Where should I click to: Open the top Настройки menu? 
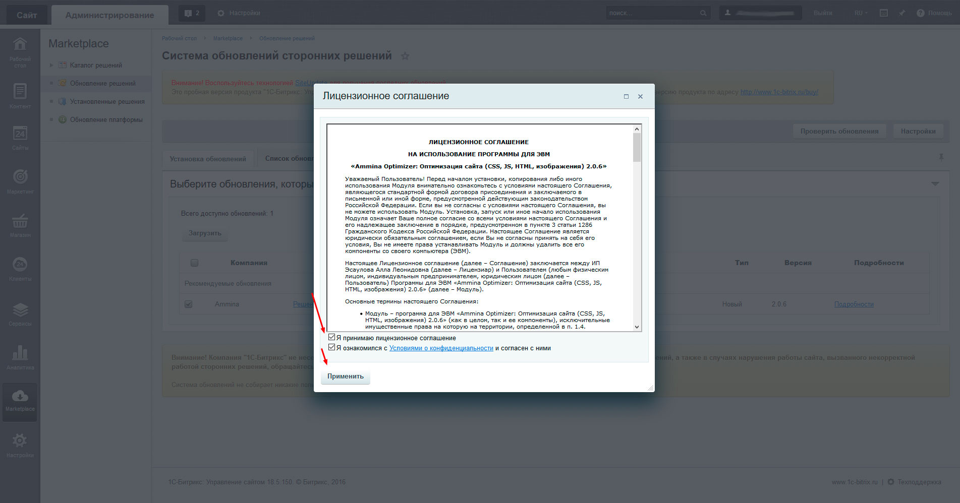click(239, 13)
